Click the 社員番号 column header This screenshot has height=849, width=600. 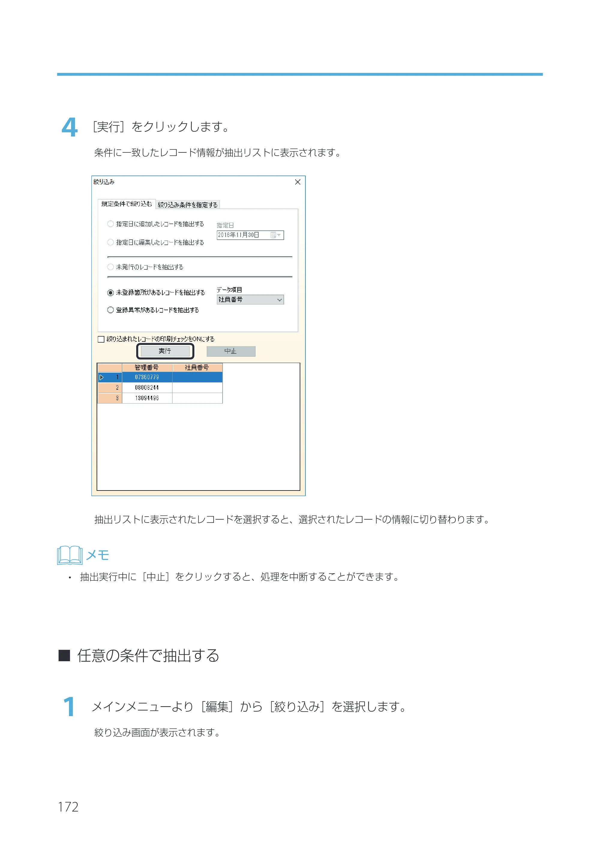[x=197, y=367]
